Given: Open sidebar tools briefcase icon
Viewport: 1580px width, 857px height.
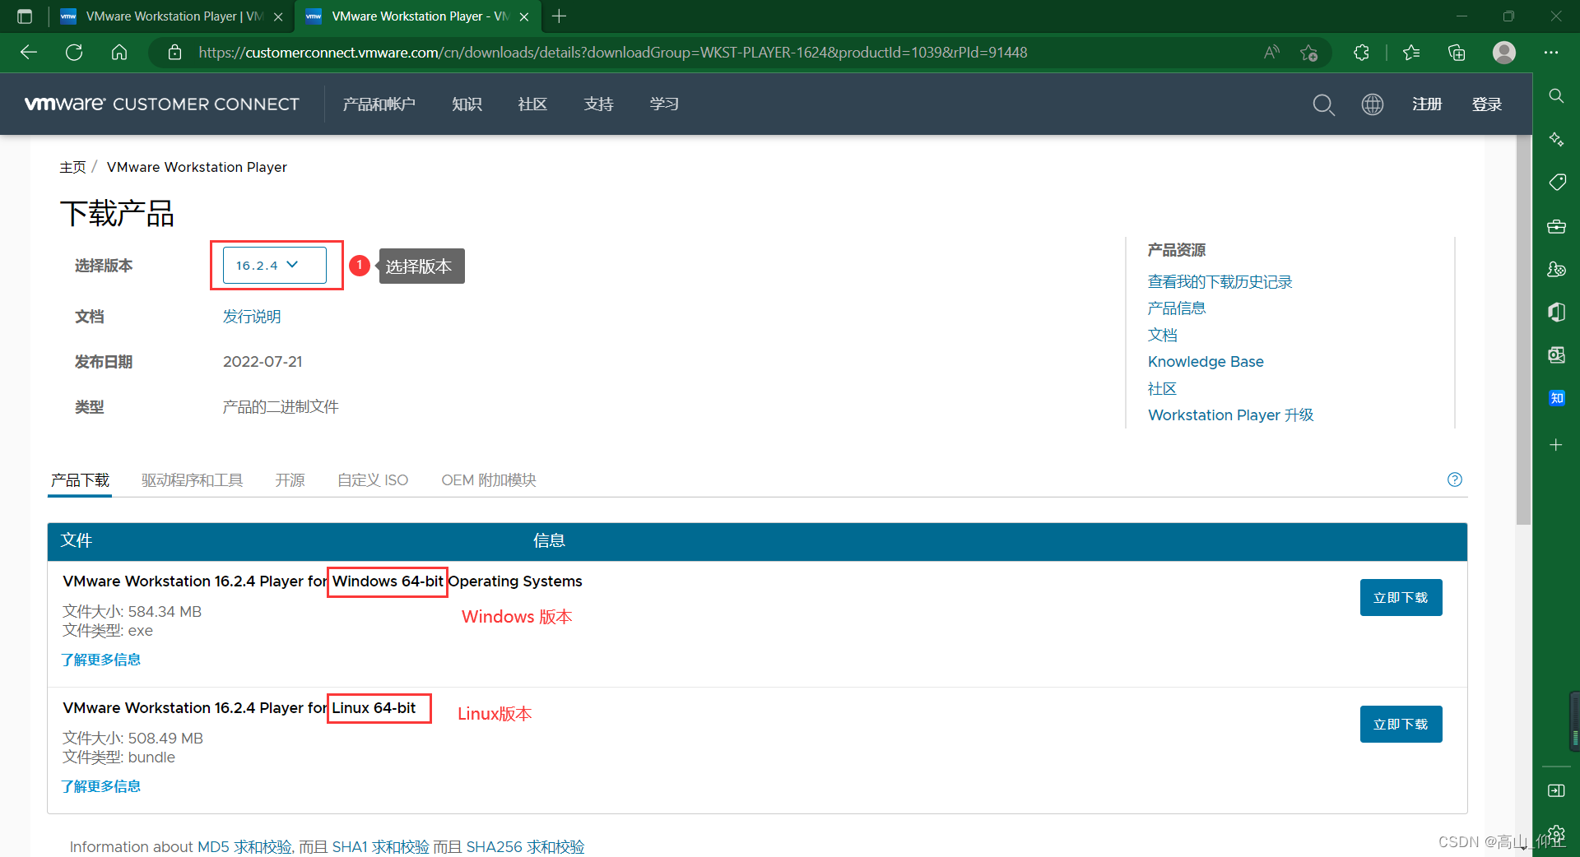Looking at the screenshot, I should coord(1556,226).
